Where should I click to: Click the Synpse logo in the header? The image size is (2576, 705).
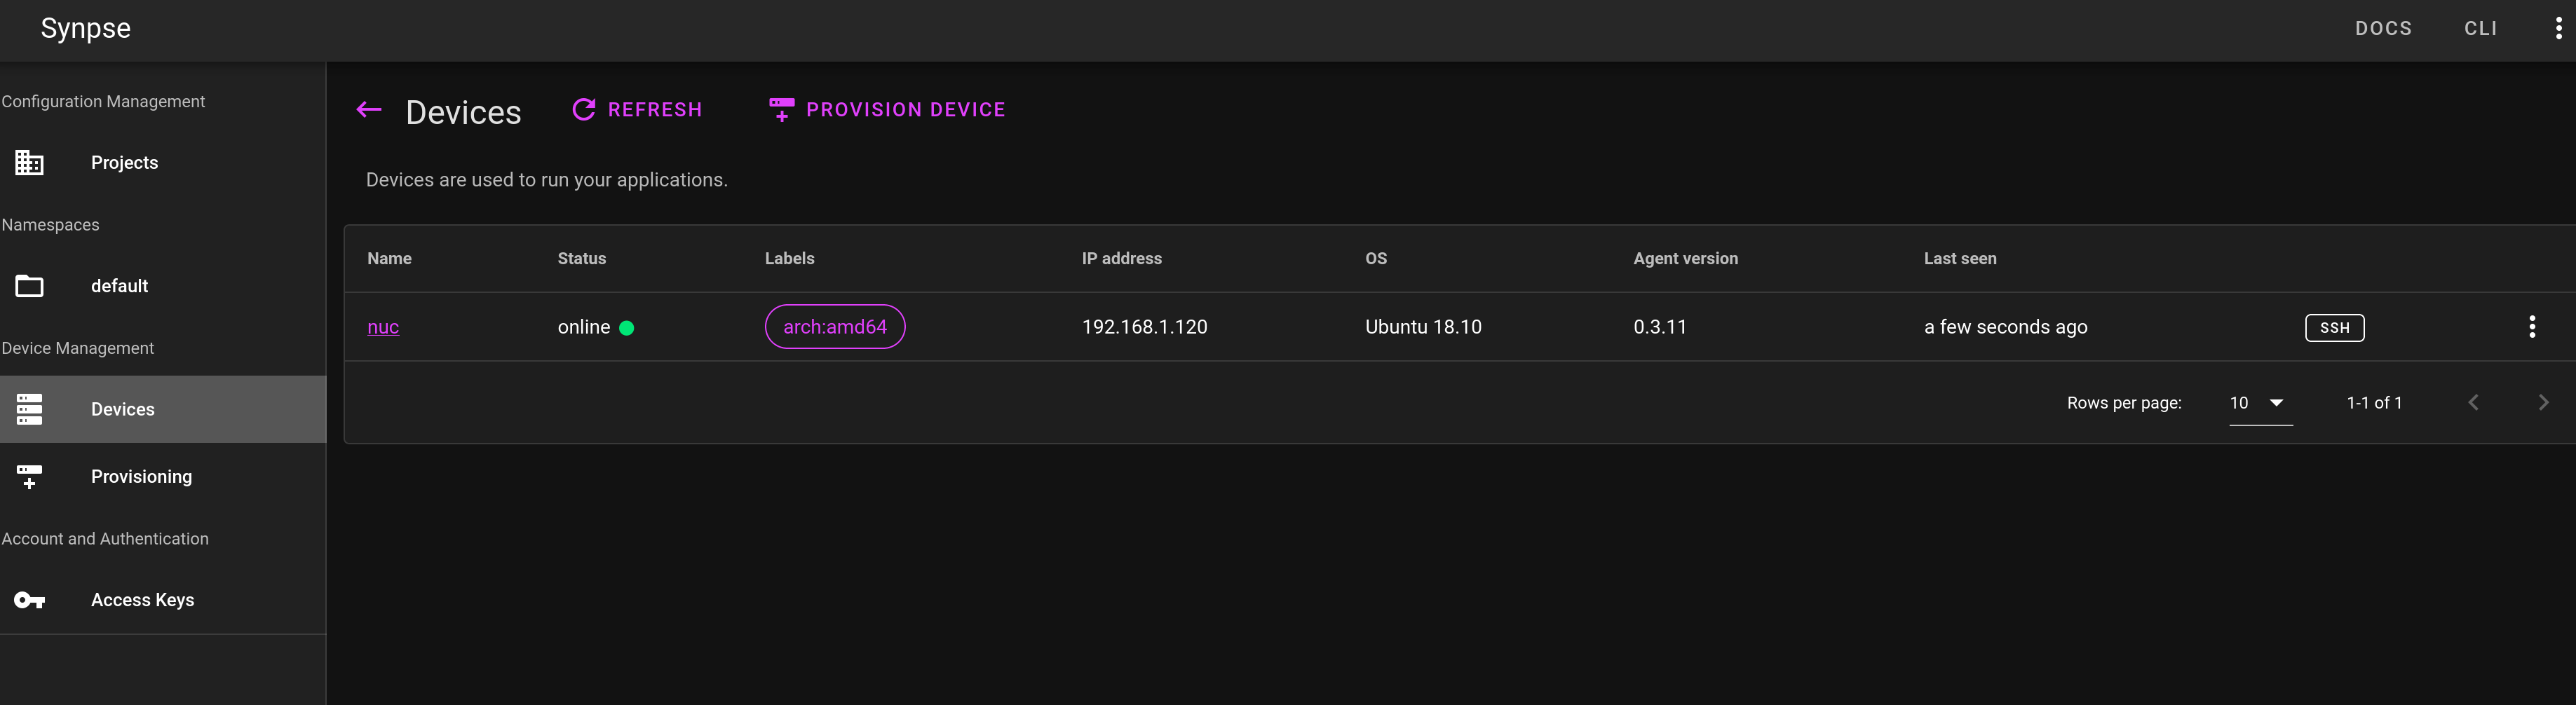[x=85, y=28]
